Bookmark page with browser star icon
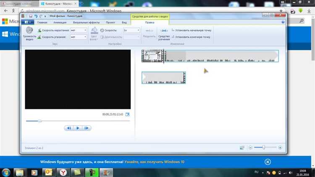The image size is (315, 177). pyautogui.click(x=281, y=11)
